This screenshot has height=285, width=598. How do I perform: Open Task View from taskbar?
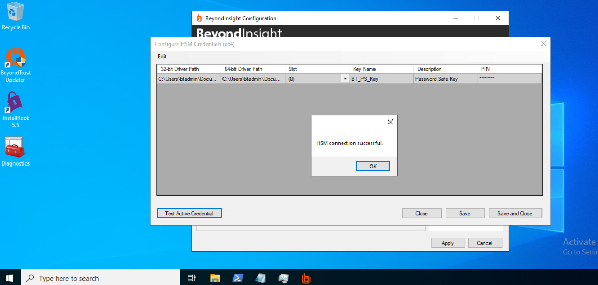pos(192,278)
